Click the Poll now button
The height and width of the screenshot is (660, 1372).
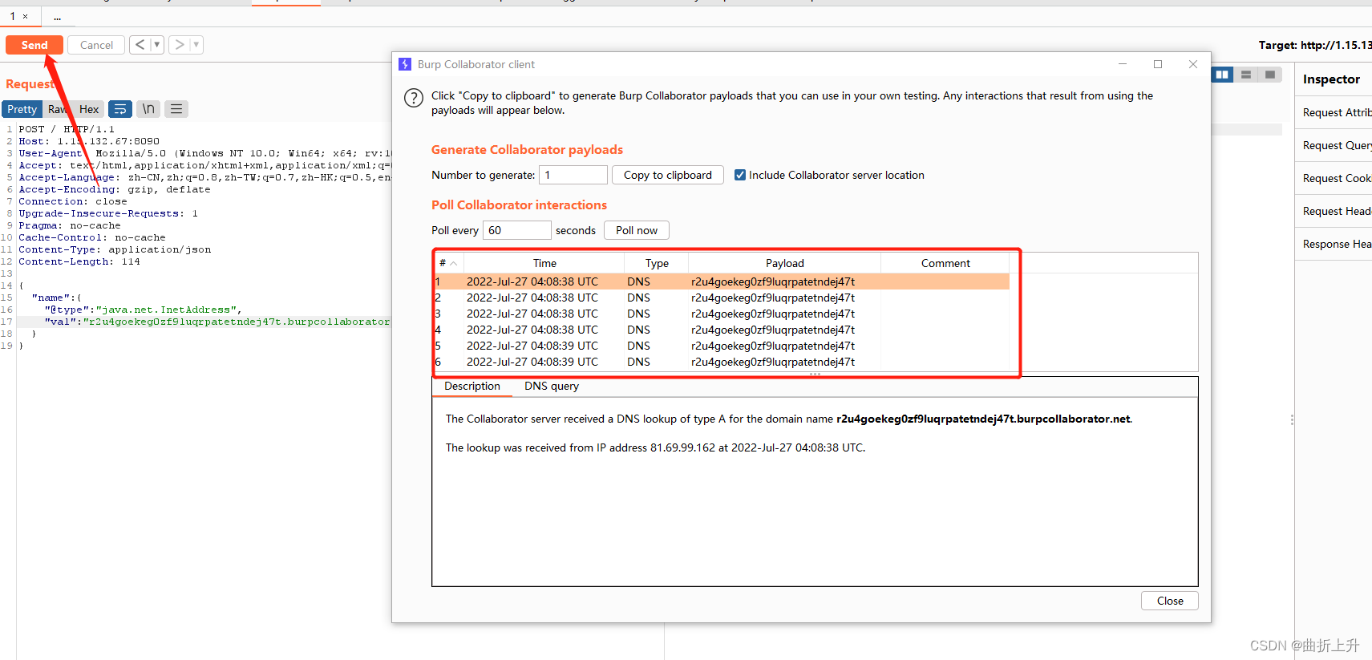pyautogui.click(x=637, y=230)
